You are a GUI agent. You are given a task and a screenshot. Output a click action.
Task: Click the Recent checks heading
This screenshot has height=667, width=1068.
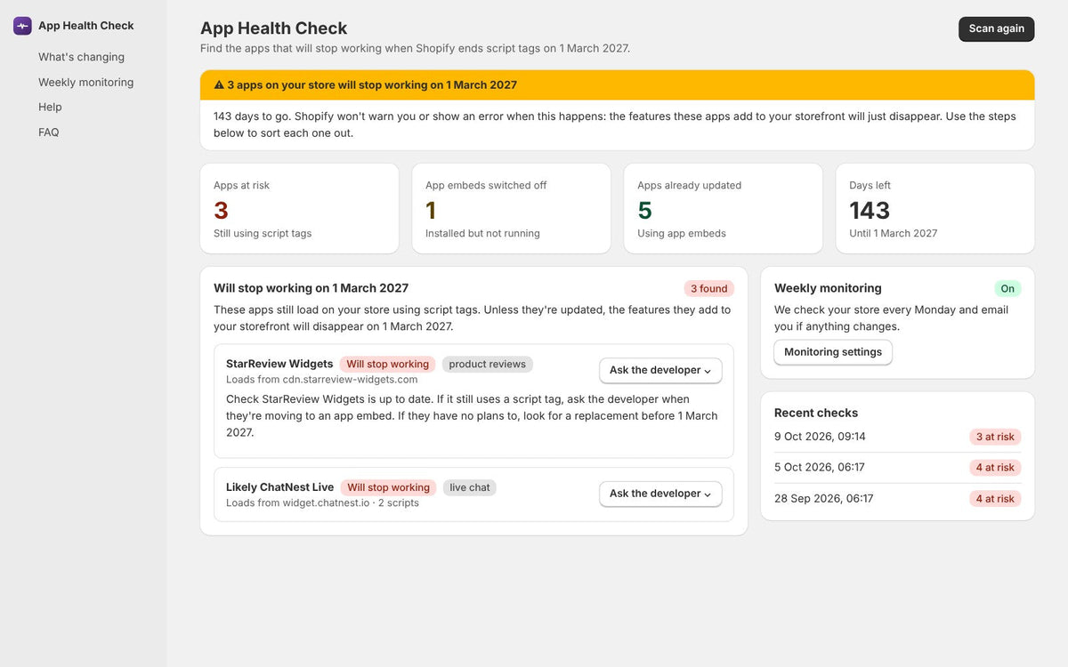[816, 413]
